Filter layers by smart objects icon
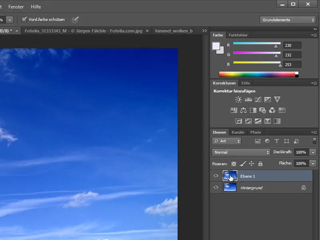Image resolution: width=320 pixels, height=240 pixels. click(x=296, y=141)
